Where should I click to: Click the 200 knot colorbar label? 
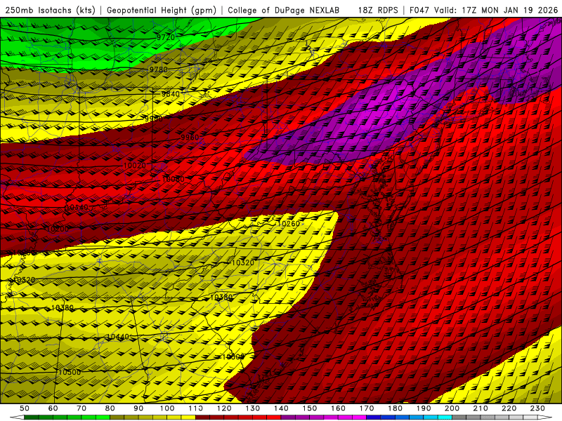[452, 408]
